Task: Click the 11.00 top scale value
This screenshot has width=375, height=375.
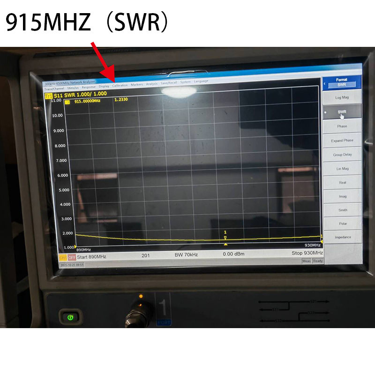Action: tap(56, 100)
